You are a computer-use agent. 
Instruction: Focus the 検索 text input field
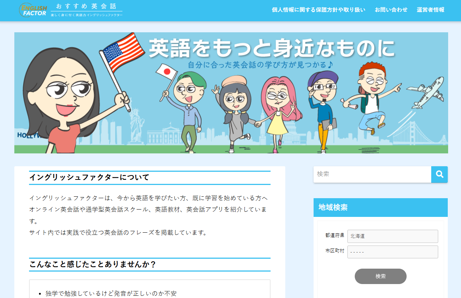tap(372, 174)
